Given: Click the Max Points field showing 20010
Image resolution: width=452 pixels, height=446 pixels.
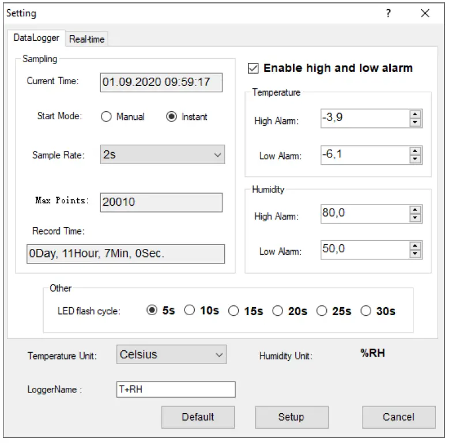Looking at the screenshot, I should tap(161, 203).
